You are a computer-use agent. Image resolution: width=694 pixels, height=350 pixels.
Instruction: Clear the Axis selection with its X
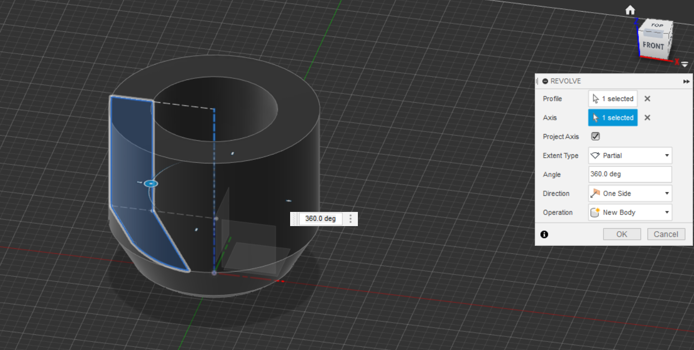click(647, 117)
